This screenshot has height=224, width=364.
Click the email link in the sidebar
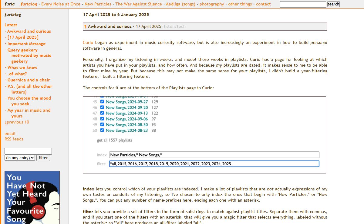coord(10,133)
